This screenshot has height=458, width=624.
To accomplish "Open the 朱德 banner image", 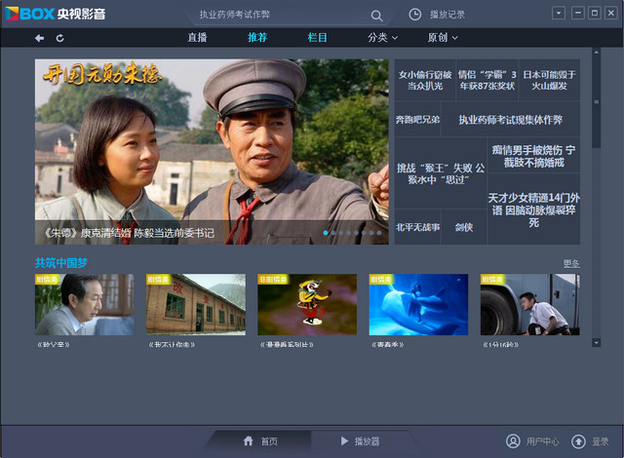I will click(212, 151).
